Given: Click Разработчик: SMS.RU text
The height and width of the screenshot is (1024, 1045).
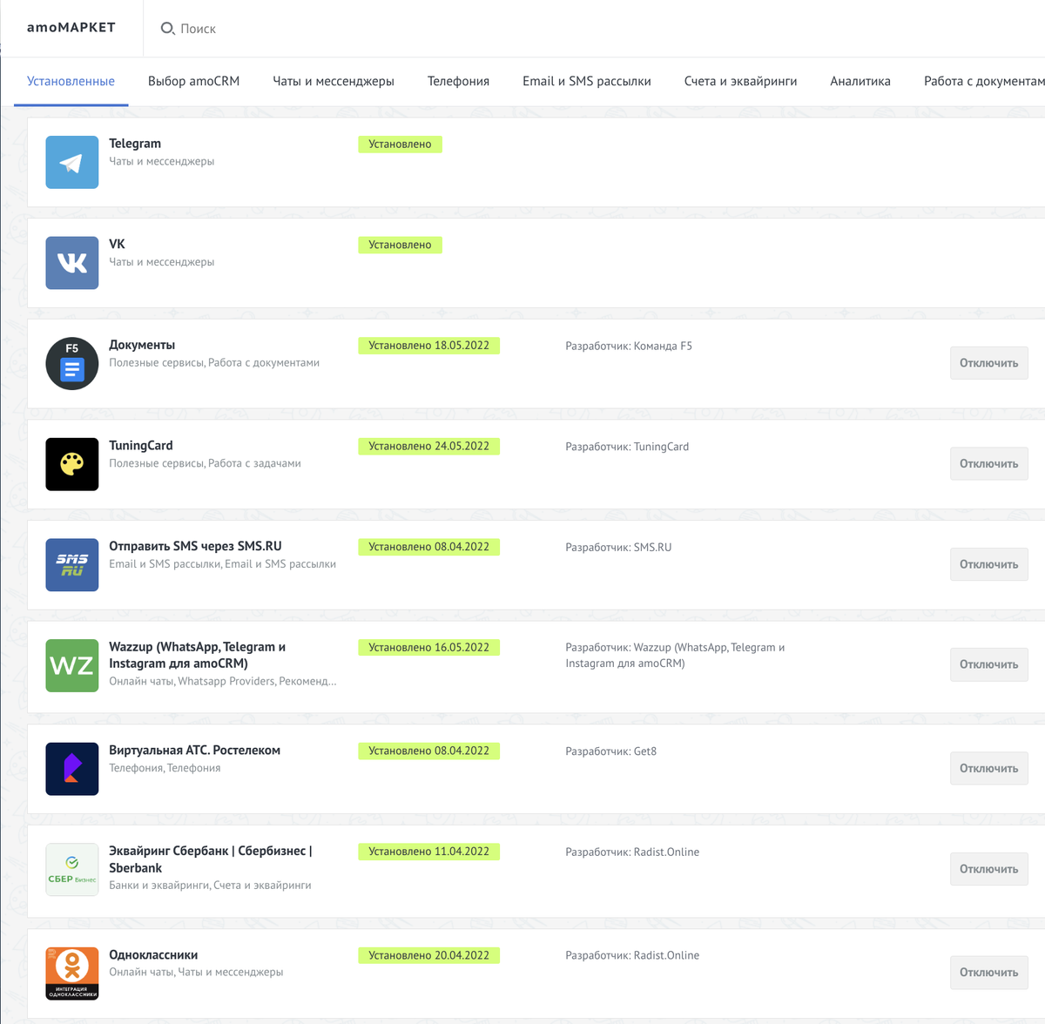Looking at the screenshot, I should [618, 547].
